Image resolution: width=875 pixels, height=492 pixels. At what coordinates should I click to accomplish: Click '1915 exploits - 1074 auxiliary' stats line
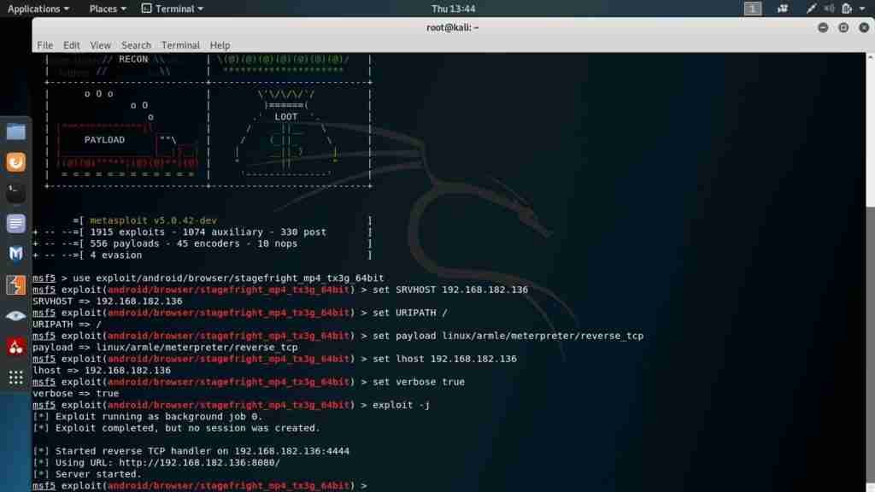click(x=208, y=232)
